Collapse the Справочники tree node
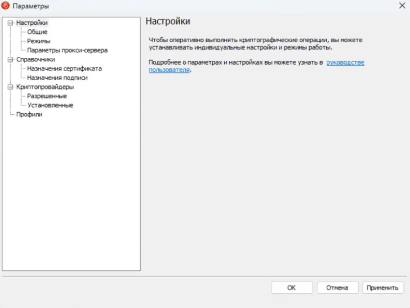The image size is (410, 308). click(x=10, y=60)
